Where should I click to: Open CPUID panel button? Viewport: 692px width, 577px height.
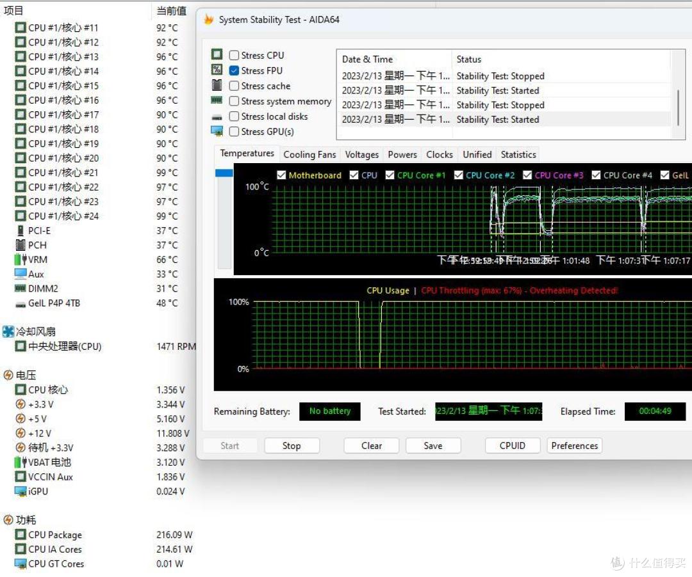513,446
